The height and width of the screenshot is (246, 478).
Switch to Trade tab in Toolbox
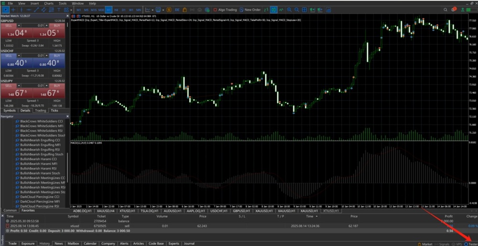(12, 244)
